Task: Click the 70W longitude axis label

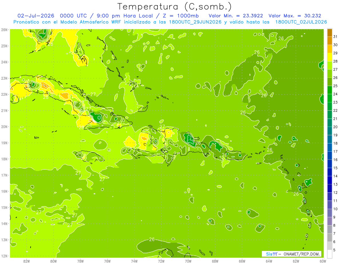Action: coord(188,261)
